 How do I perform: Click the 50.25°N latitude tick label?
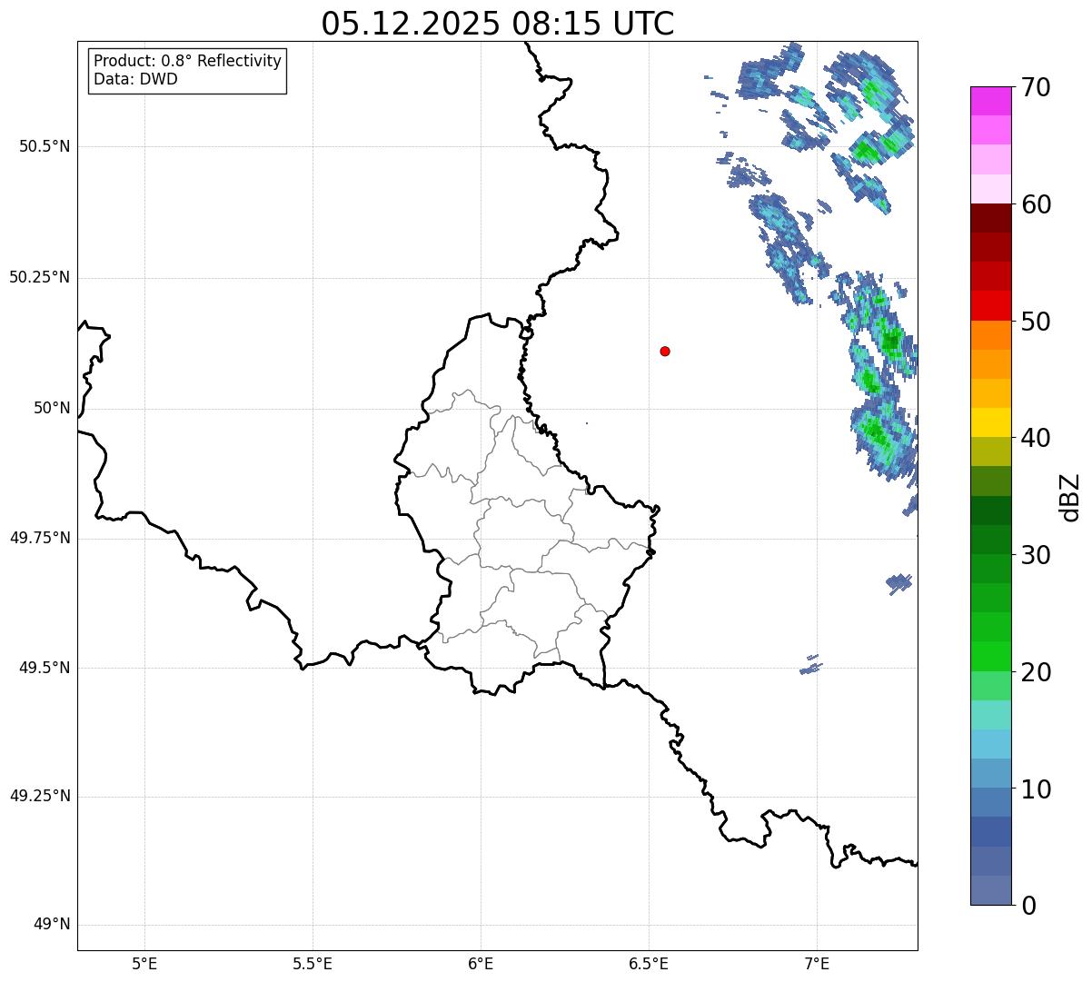[x=40, y=277]
